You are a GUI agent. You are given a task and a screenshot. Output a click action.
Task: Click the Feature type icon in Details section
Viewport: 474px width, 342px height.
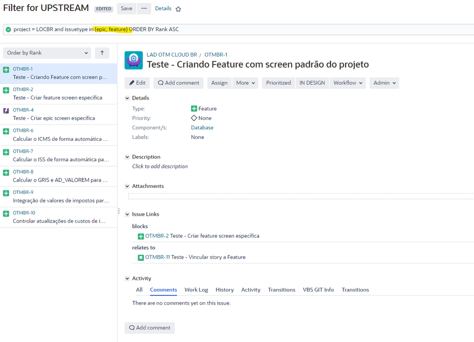tap(194, 108)
